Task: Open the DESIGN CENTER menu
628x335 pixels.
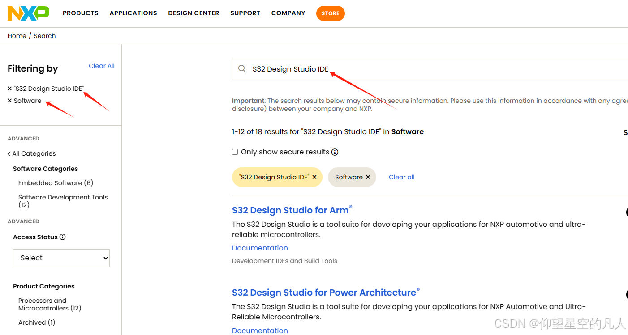Action: [x=194, y=13]
